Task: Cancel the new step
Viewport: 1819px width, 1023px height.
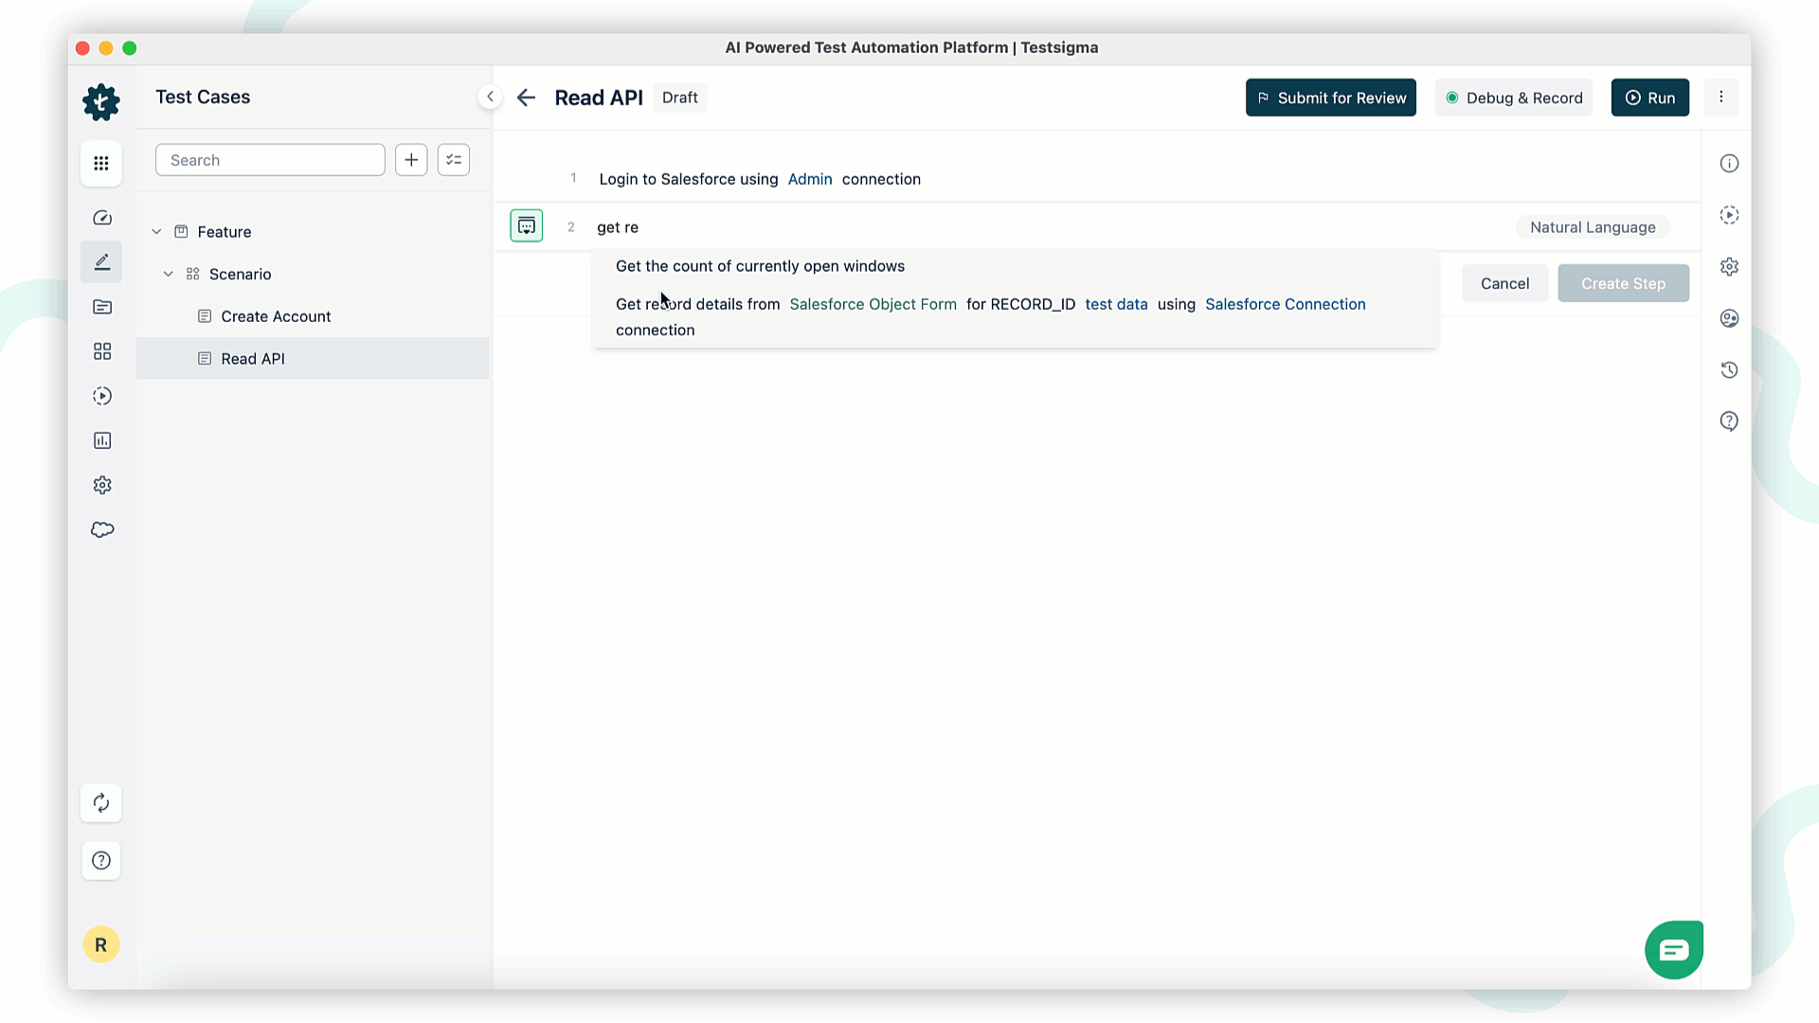Action: tap(1504, 283)
